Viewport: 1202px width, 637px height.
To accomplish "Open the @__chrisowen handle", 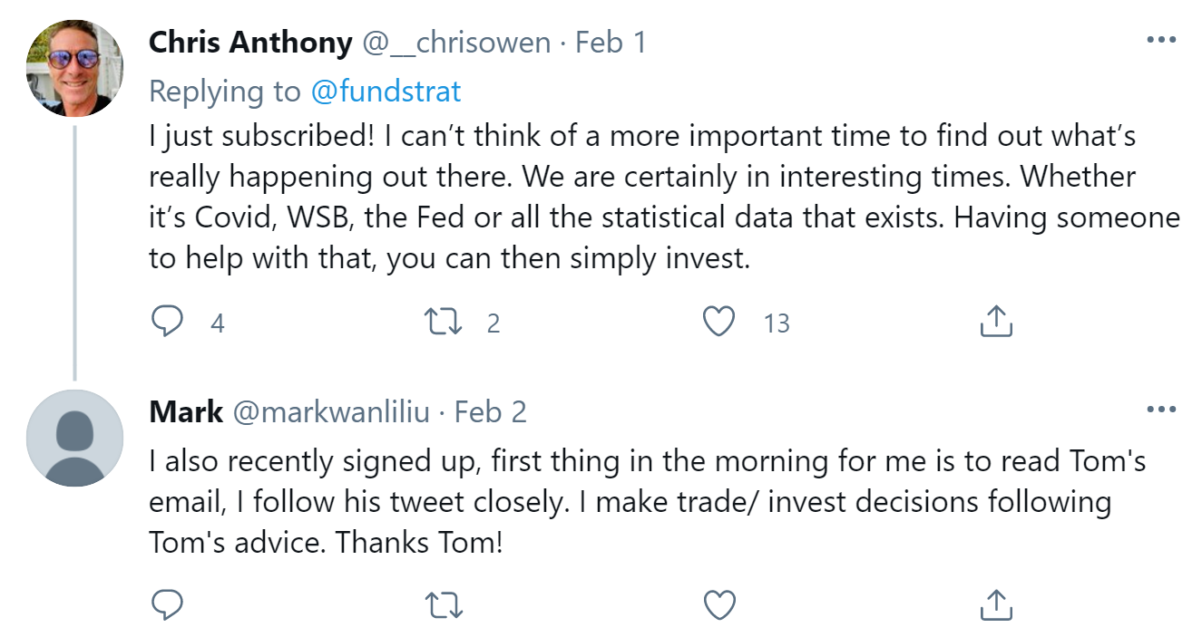I will click(x=456, y=43).
